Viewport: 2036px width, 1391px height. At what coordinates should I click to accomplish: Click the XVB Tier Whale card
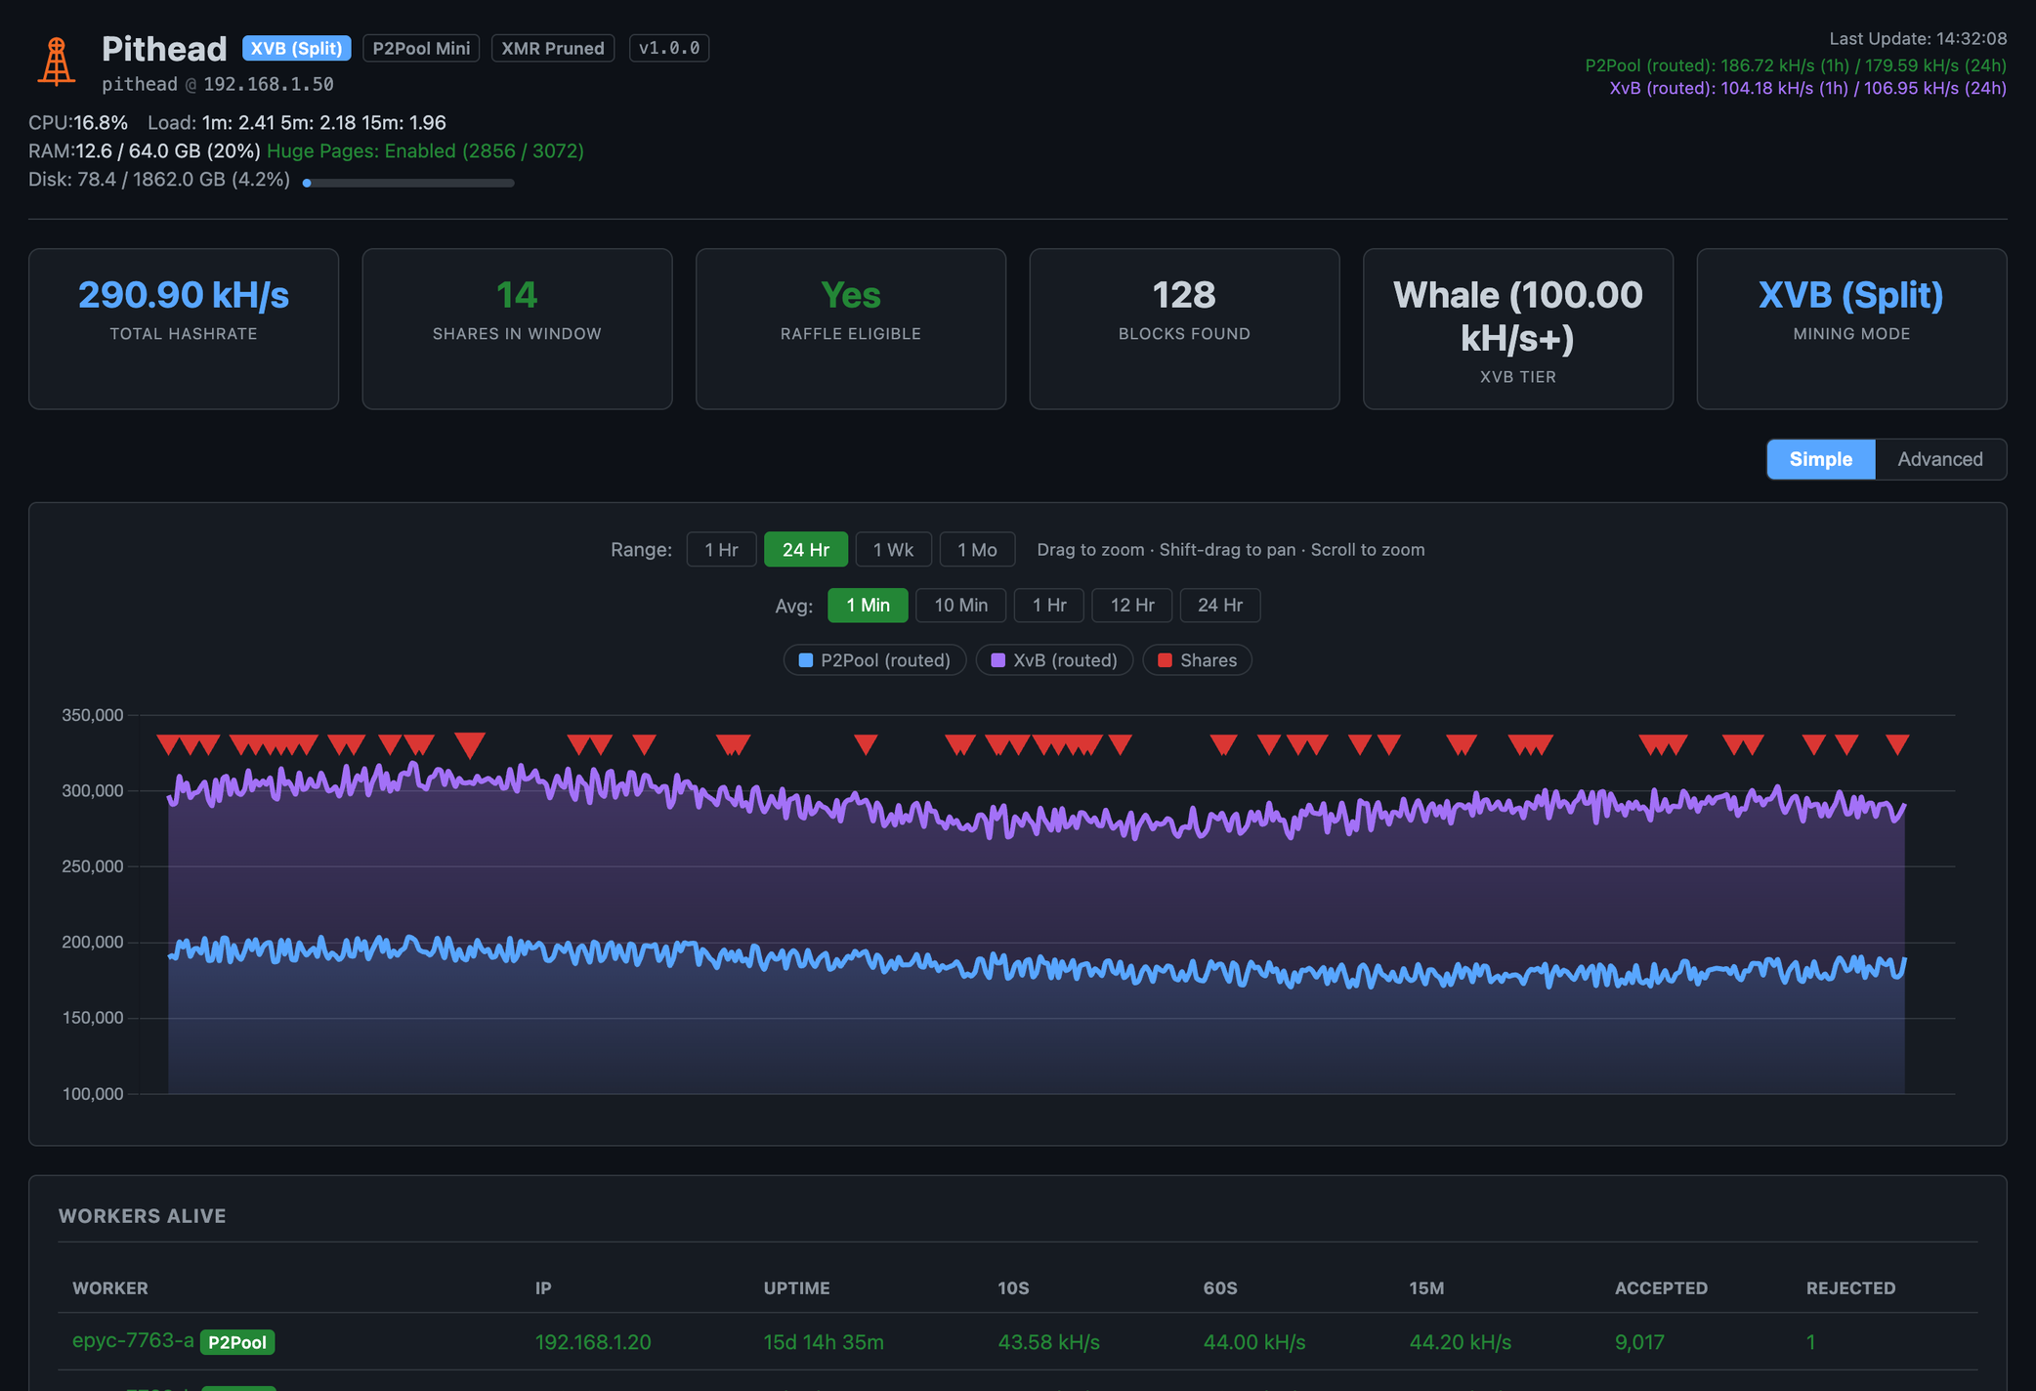(x=1518, y=328)
